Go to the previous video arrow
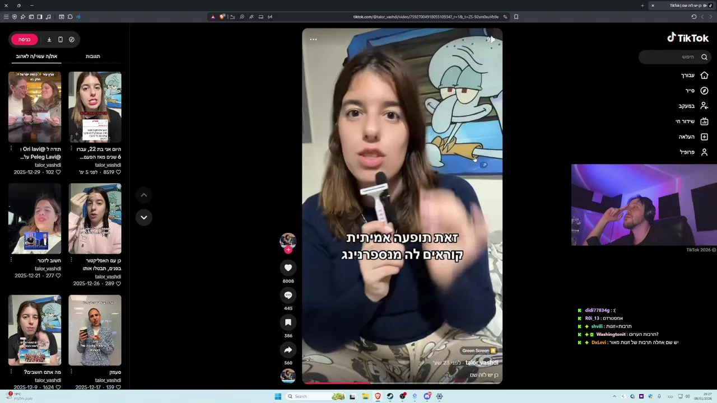 click(144, 195)
